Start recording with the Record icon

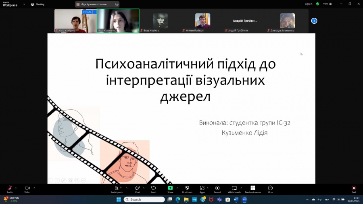pos(217,189)
